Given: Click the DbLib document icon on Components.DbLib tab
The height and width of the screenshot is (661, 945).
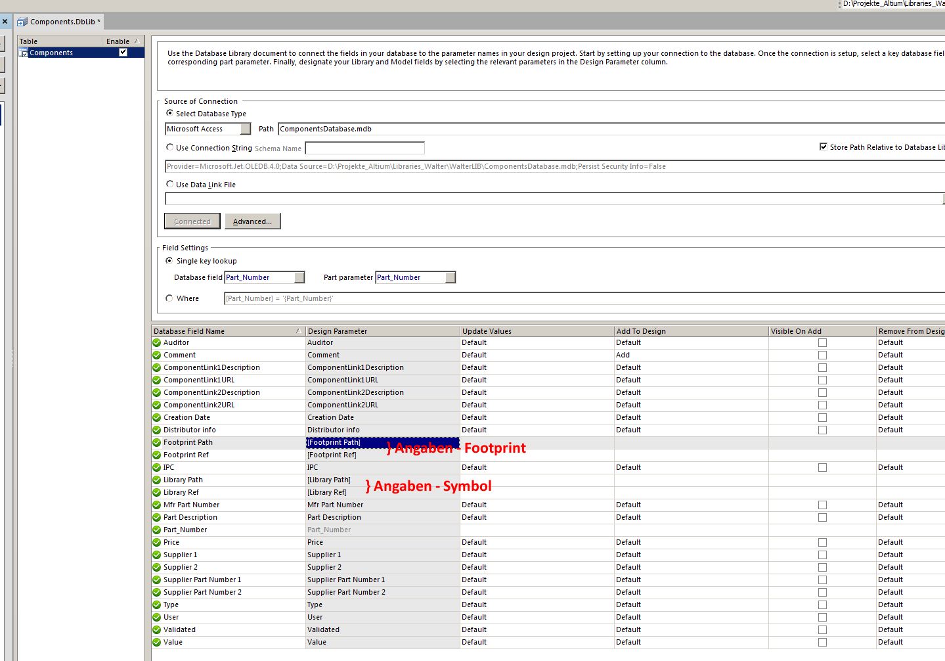Looking at the screenshot, I should (x=22, y=22).
